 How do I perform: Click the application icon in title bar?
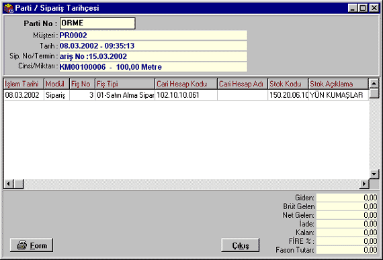pos(9,8)
